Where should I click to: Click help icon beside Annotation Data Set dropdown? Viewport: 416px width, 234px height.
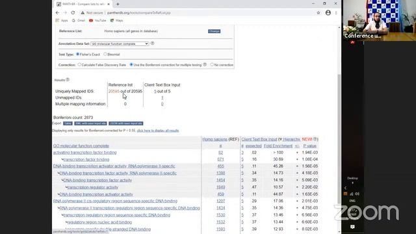click(x=152, y=44)
